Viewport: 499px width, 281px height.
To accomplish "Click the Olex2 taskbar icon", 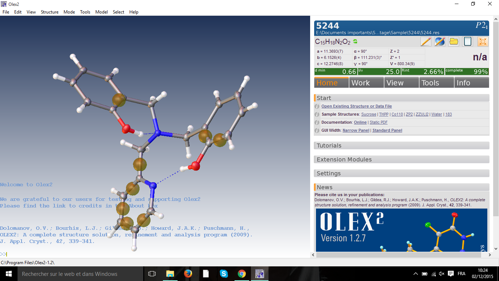I will point(259,274).
